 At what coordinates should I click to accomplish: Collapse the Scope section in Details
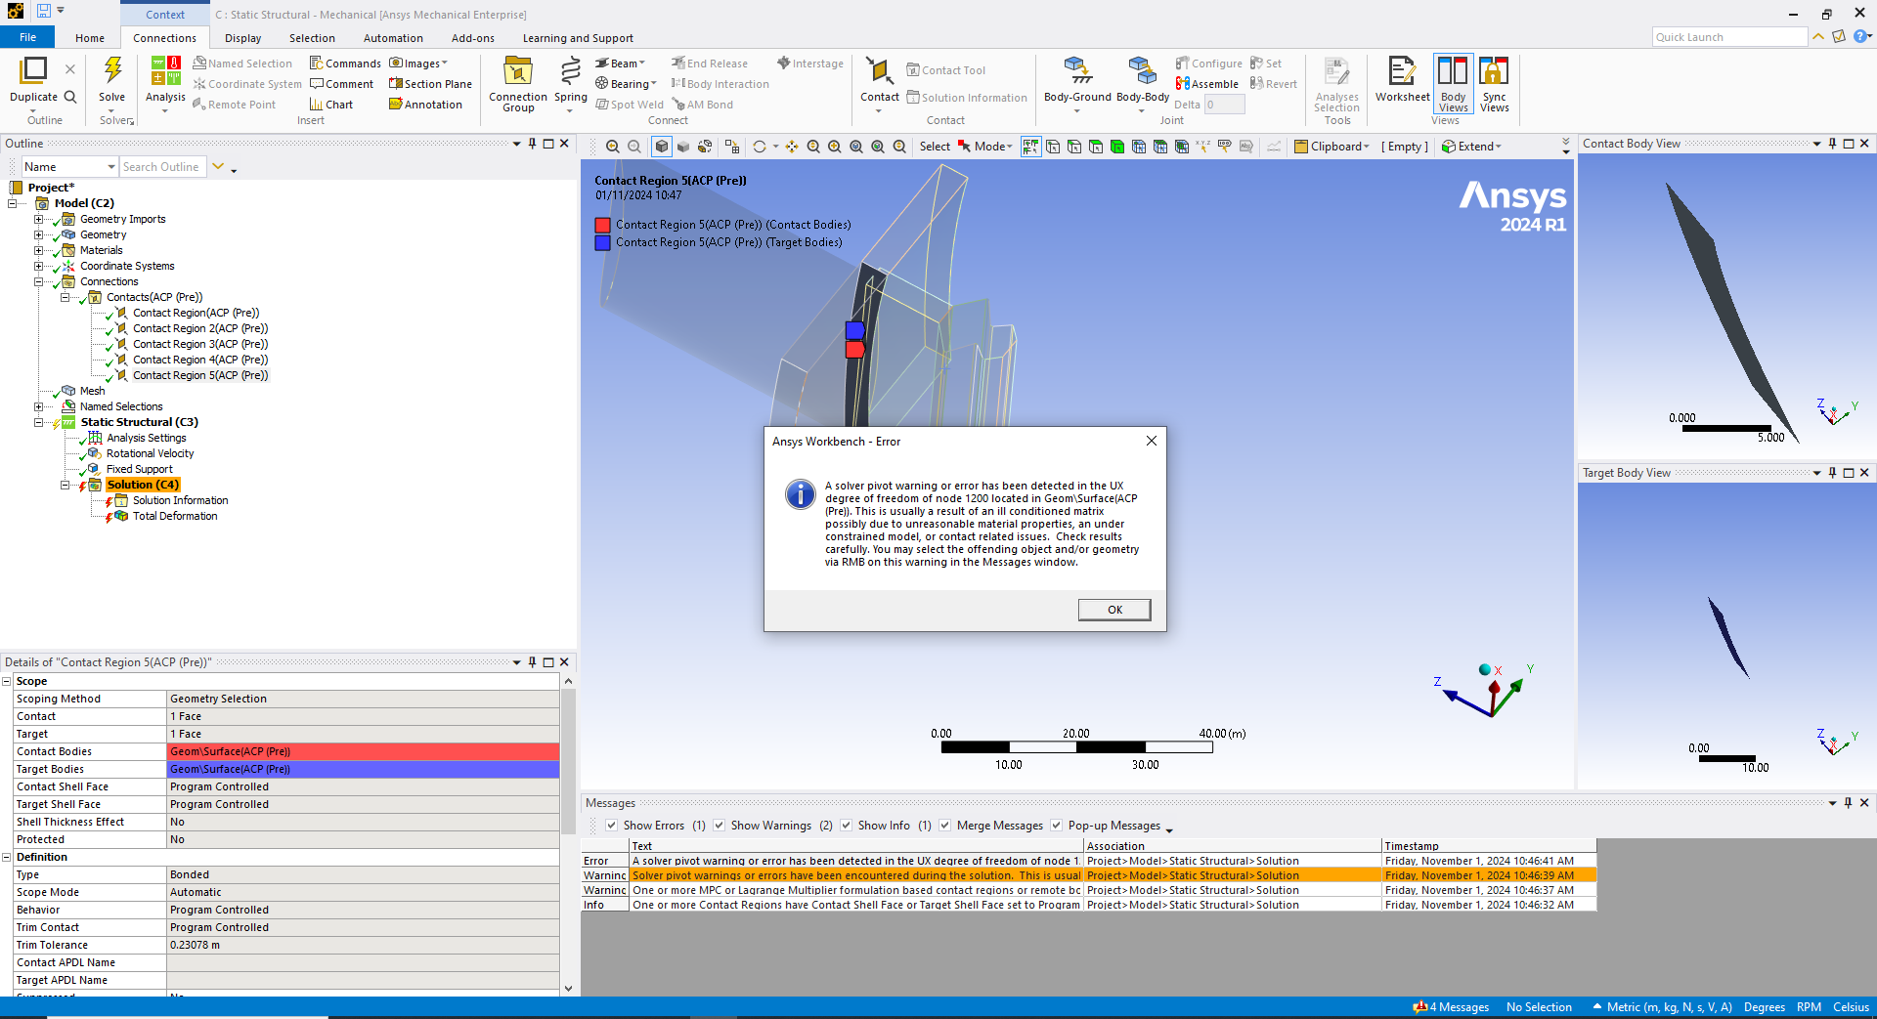tap(7, 681)
